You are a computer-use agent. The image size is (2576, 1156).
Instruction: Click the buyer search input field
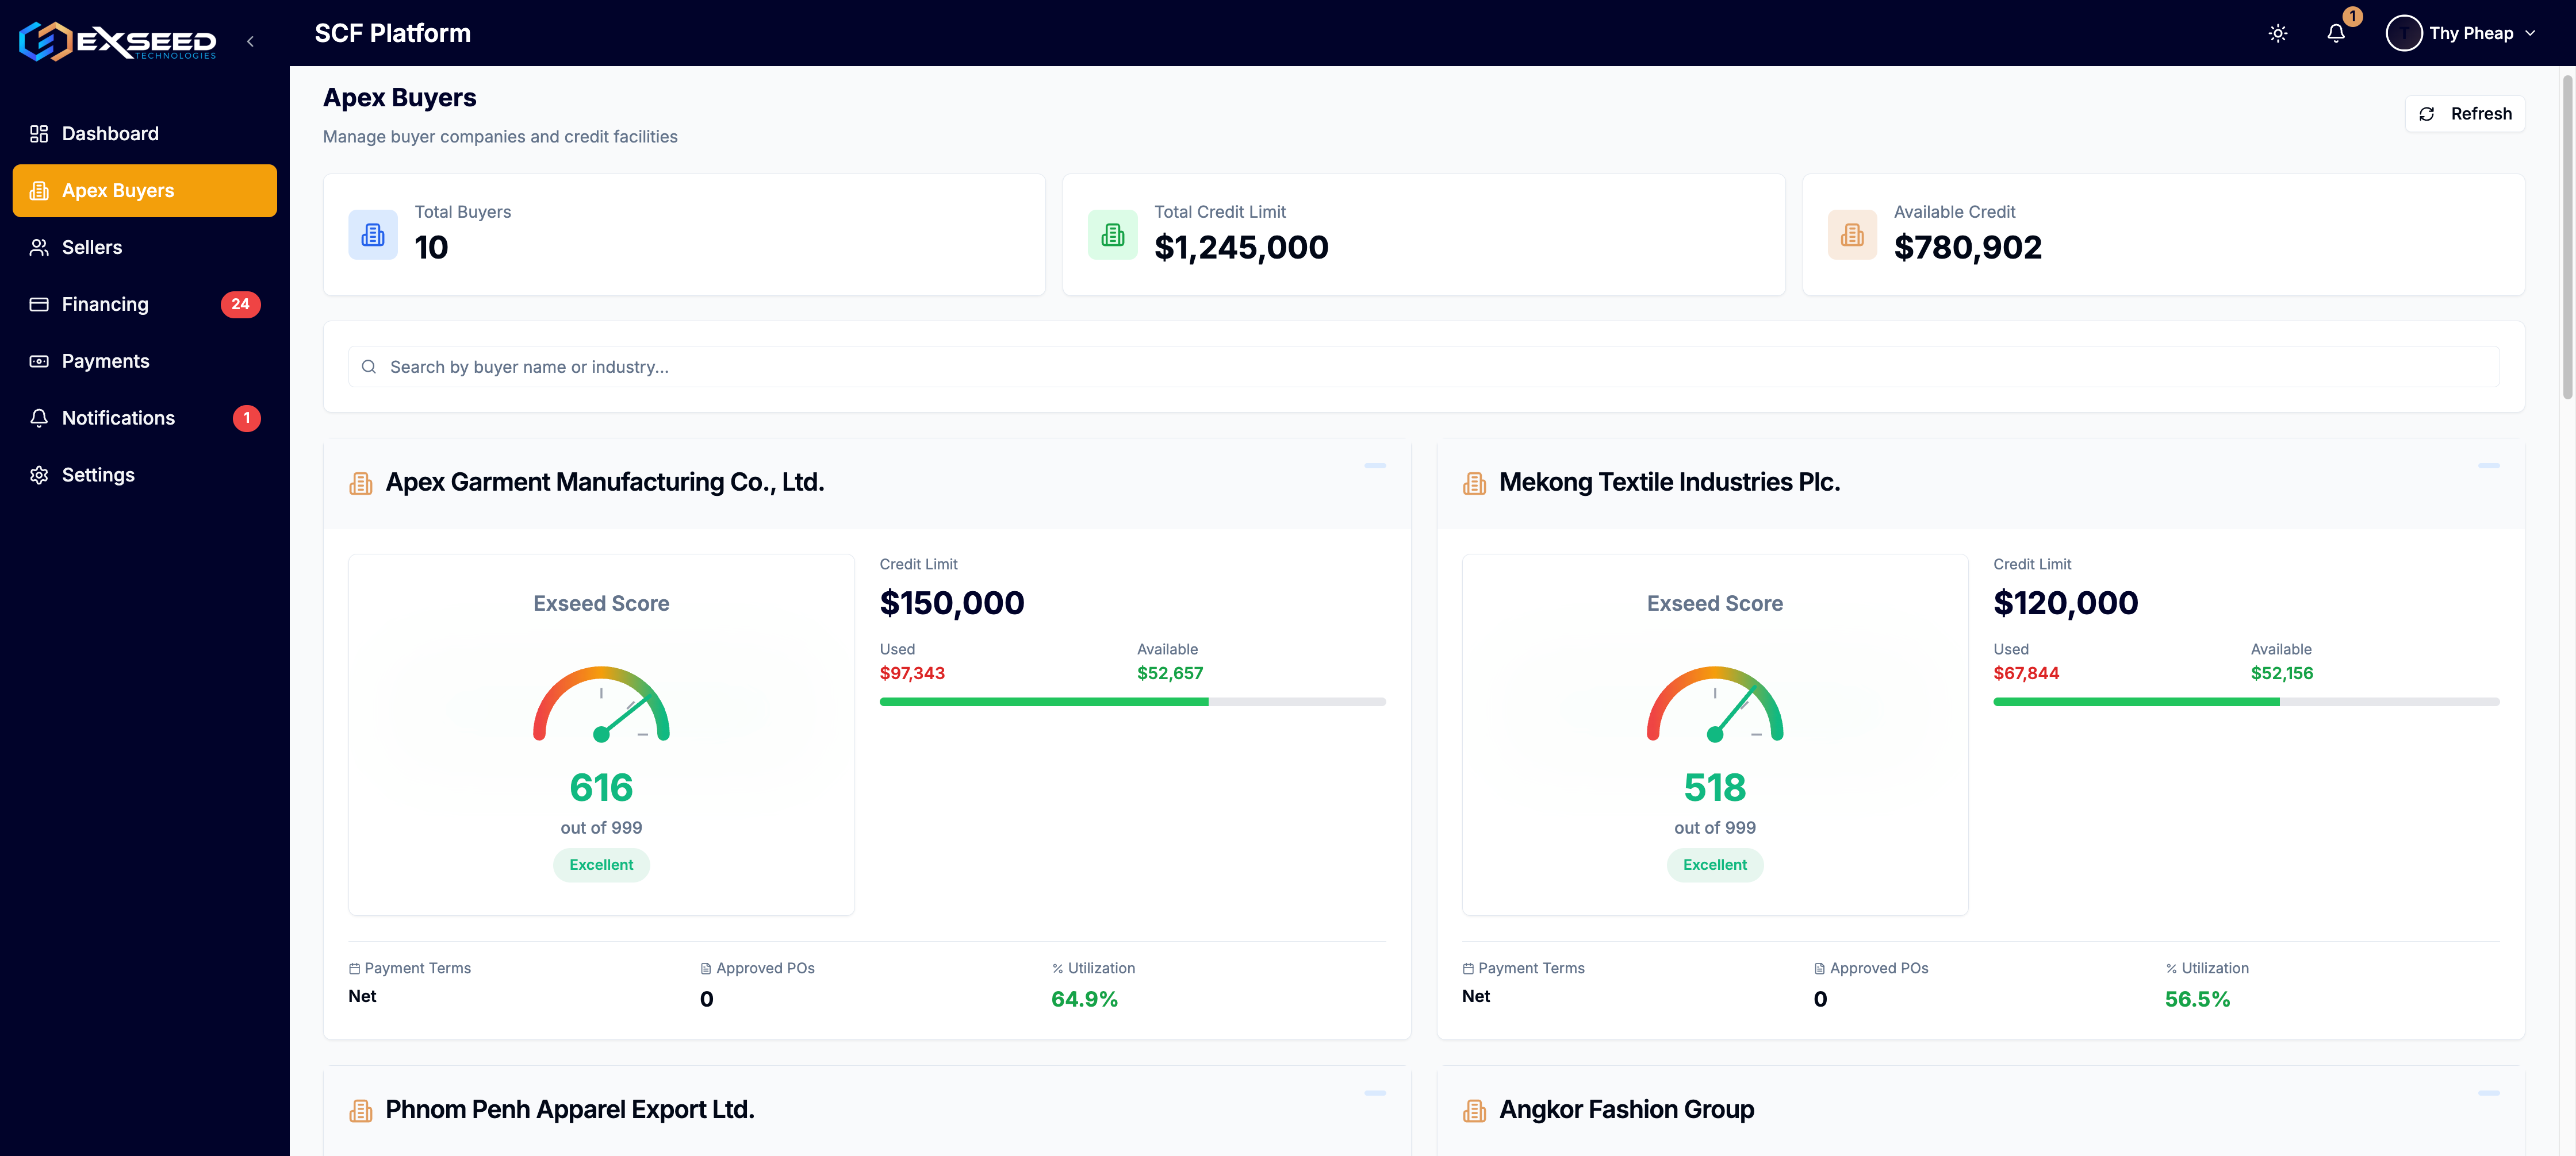pos(1420,367)
